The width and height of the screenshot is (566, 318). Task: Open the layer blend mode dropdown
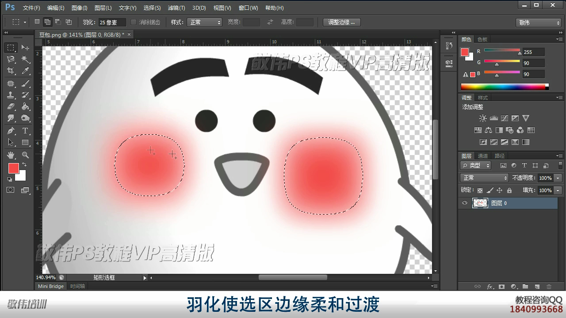pyautogui.click(x=485, y=178)
